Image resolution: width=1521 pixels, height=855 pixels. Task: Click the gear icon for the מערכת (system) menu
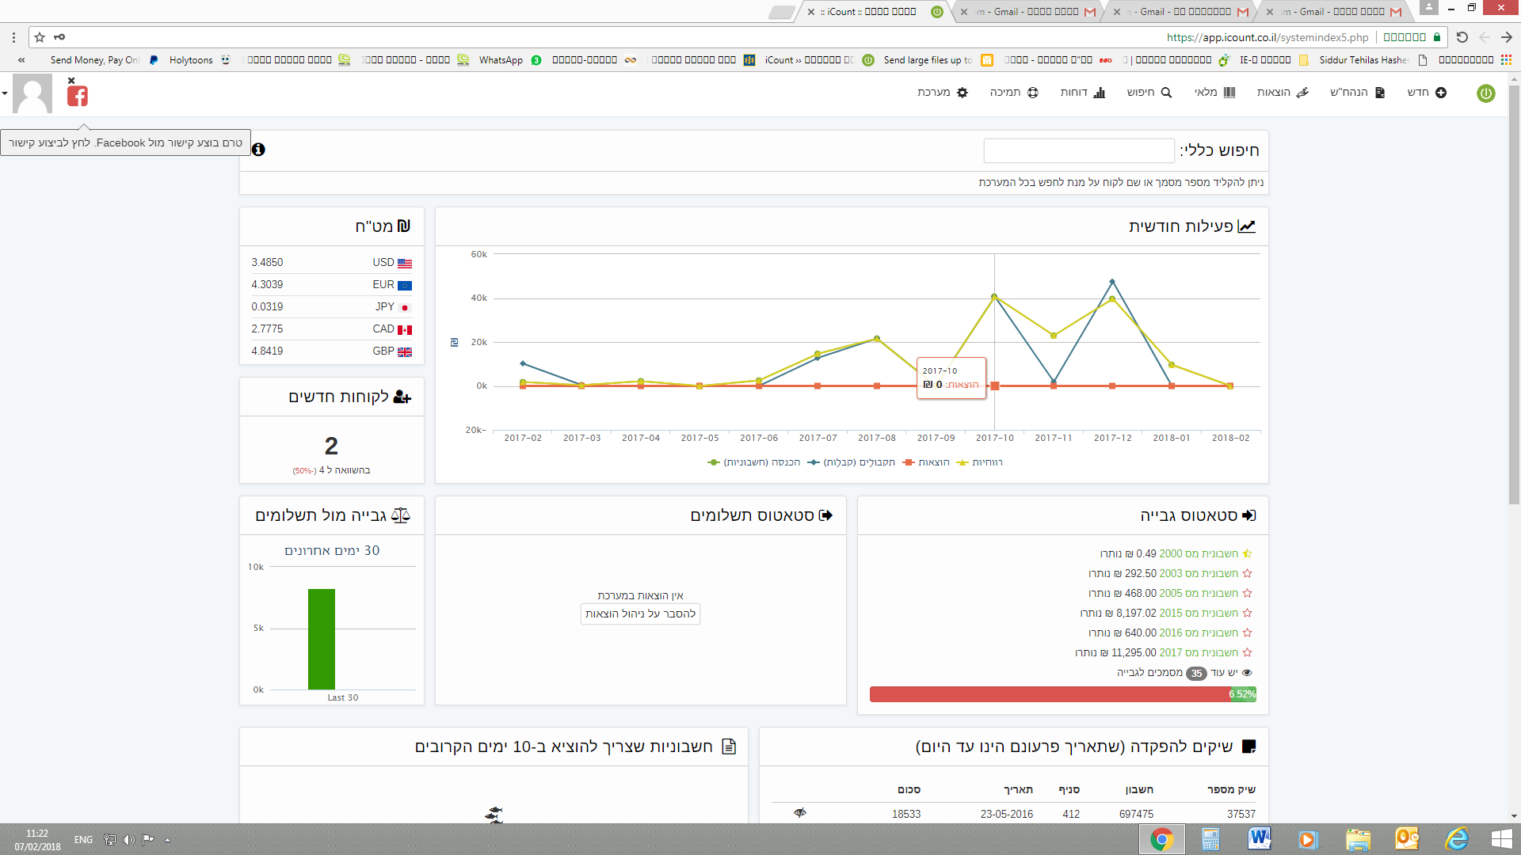[963, 93]
